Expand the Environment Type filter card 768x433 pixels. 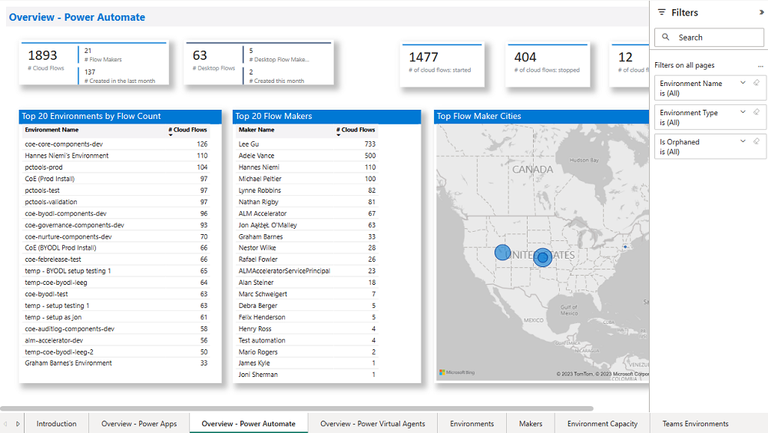click(743, 112)
